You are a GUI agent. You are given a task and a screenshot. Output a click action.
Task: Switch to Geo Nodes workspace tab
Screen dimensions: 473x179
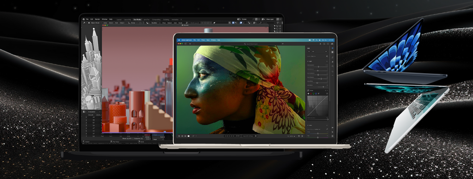[137, 19]
